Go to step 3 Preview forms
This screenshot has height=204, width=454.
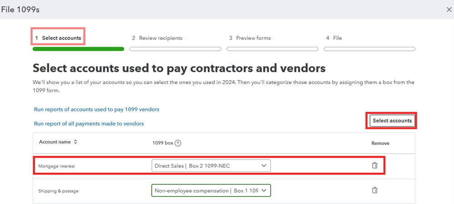(250, 38)
